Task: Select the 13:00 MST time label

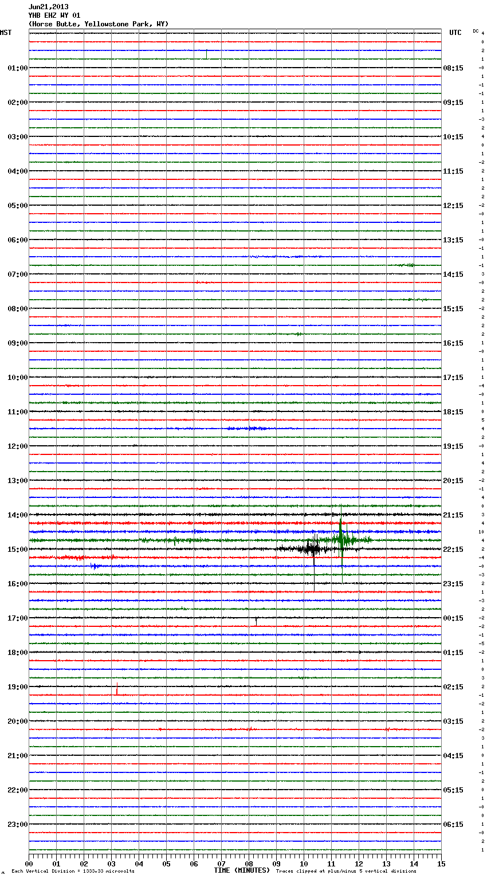Action: click(17, 481)
